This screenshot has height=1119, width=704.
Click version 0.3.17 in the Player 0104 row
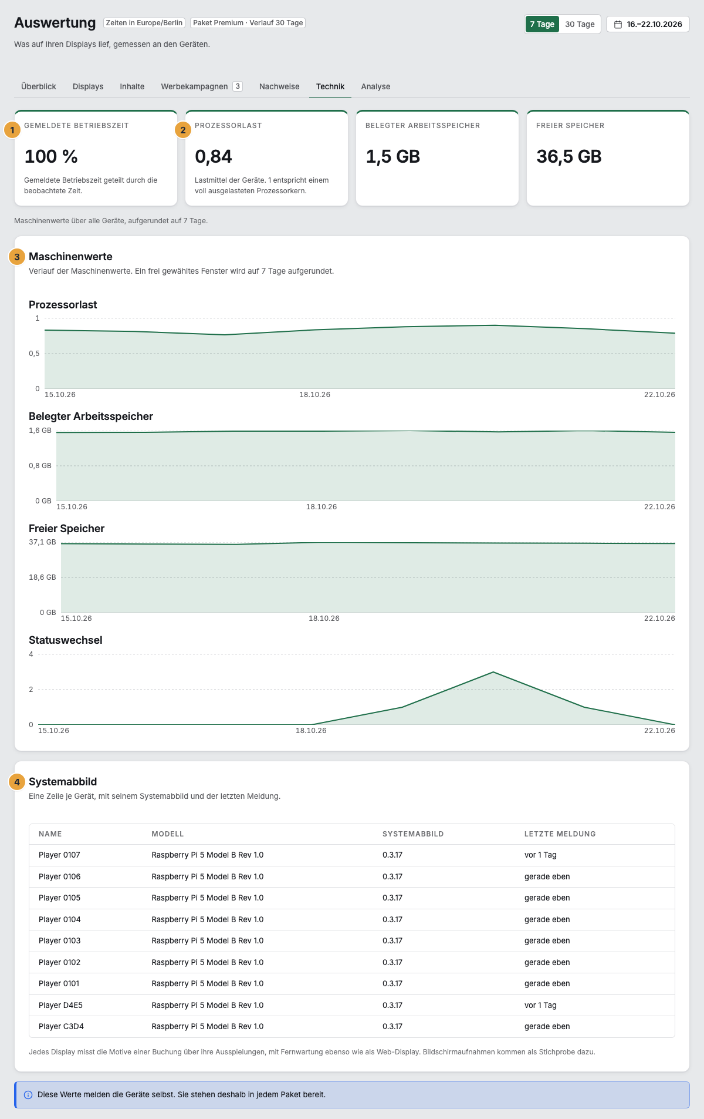pyautogui.click(x=392, y=920)
